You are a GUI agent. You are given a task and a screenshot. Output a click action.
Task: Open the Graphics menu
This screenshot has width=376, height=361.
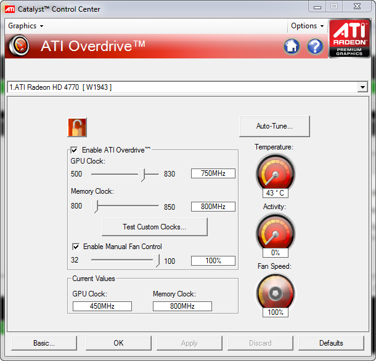pyautogui.click(x=26, y=26)
